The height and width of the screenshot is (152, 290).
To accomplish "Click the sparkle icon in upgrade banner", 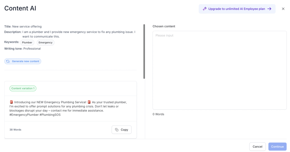I will (204, 9).
